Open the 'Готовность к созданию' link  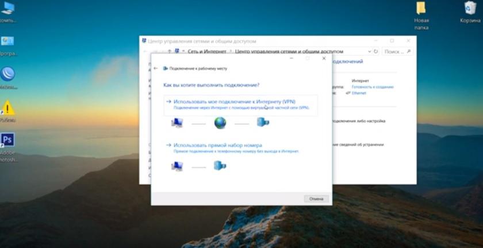[372, 87]
